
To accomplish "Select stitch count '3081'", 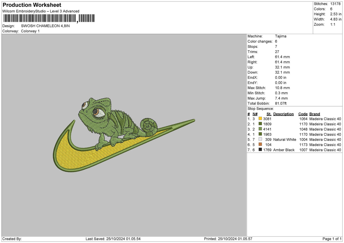I will click(x=267, y=119).
